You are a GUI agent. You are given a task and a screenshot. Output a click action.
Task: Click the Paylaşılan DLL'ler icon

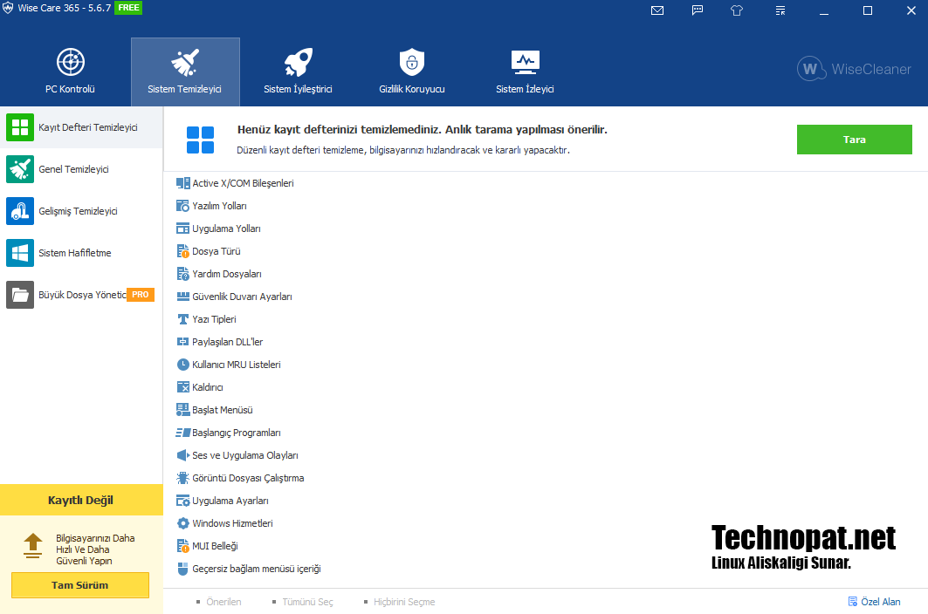[x=182, y=342]
